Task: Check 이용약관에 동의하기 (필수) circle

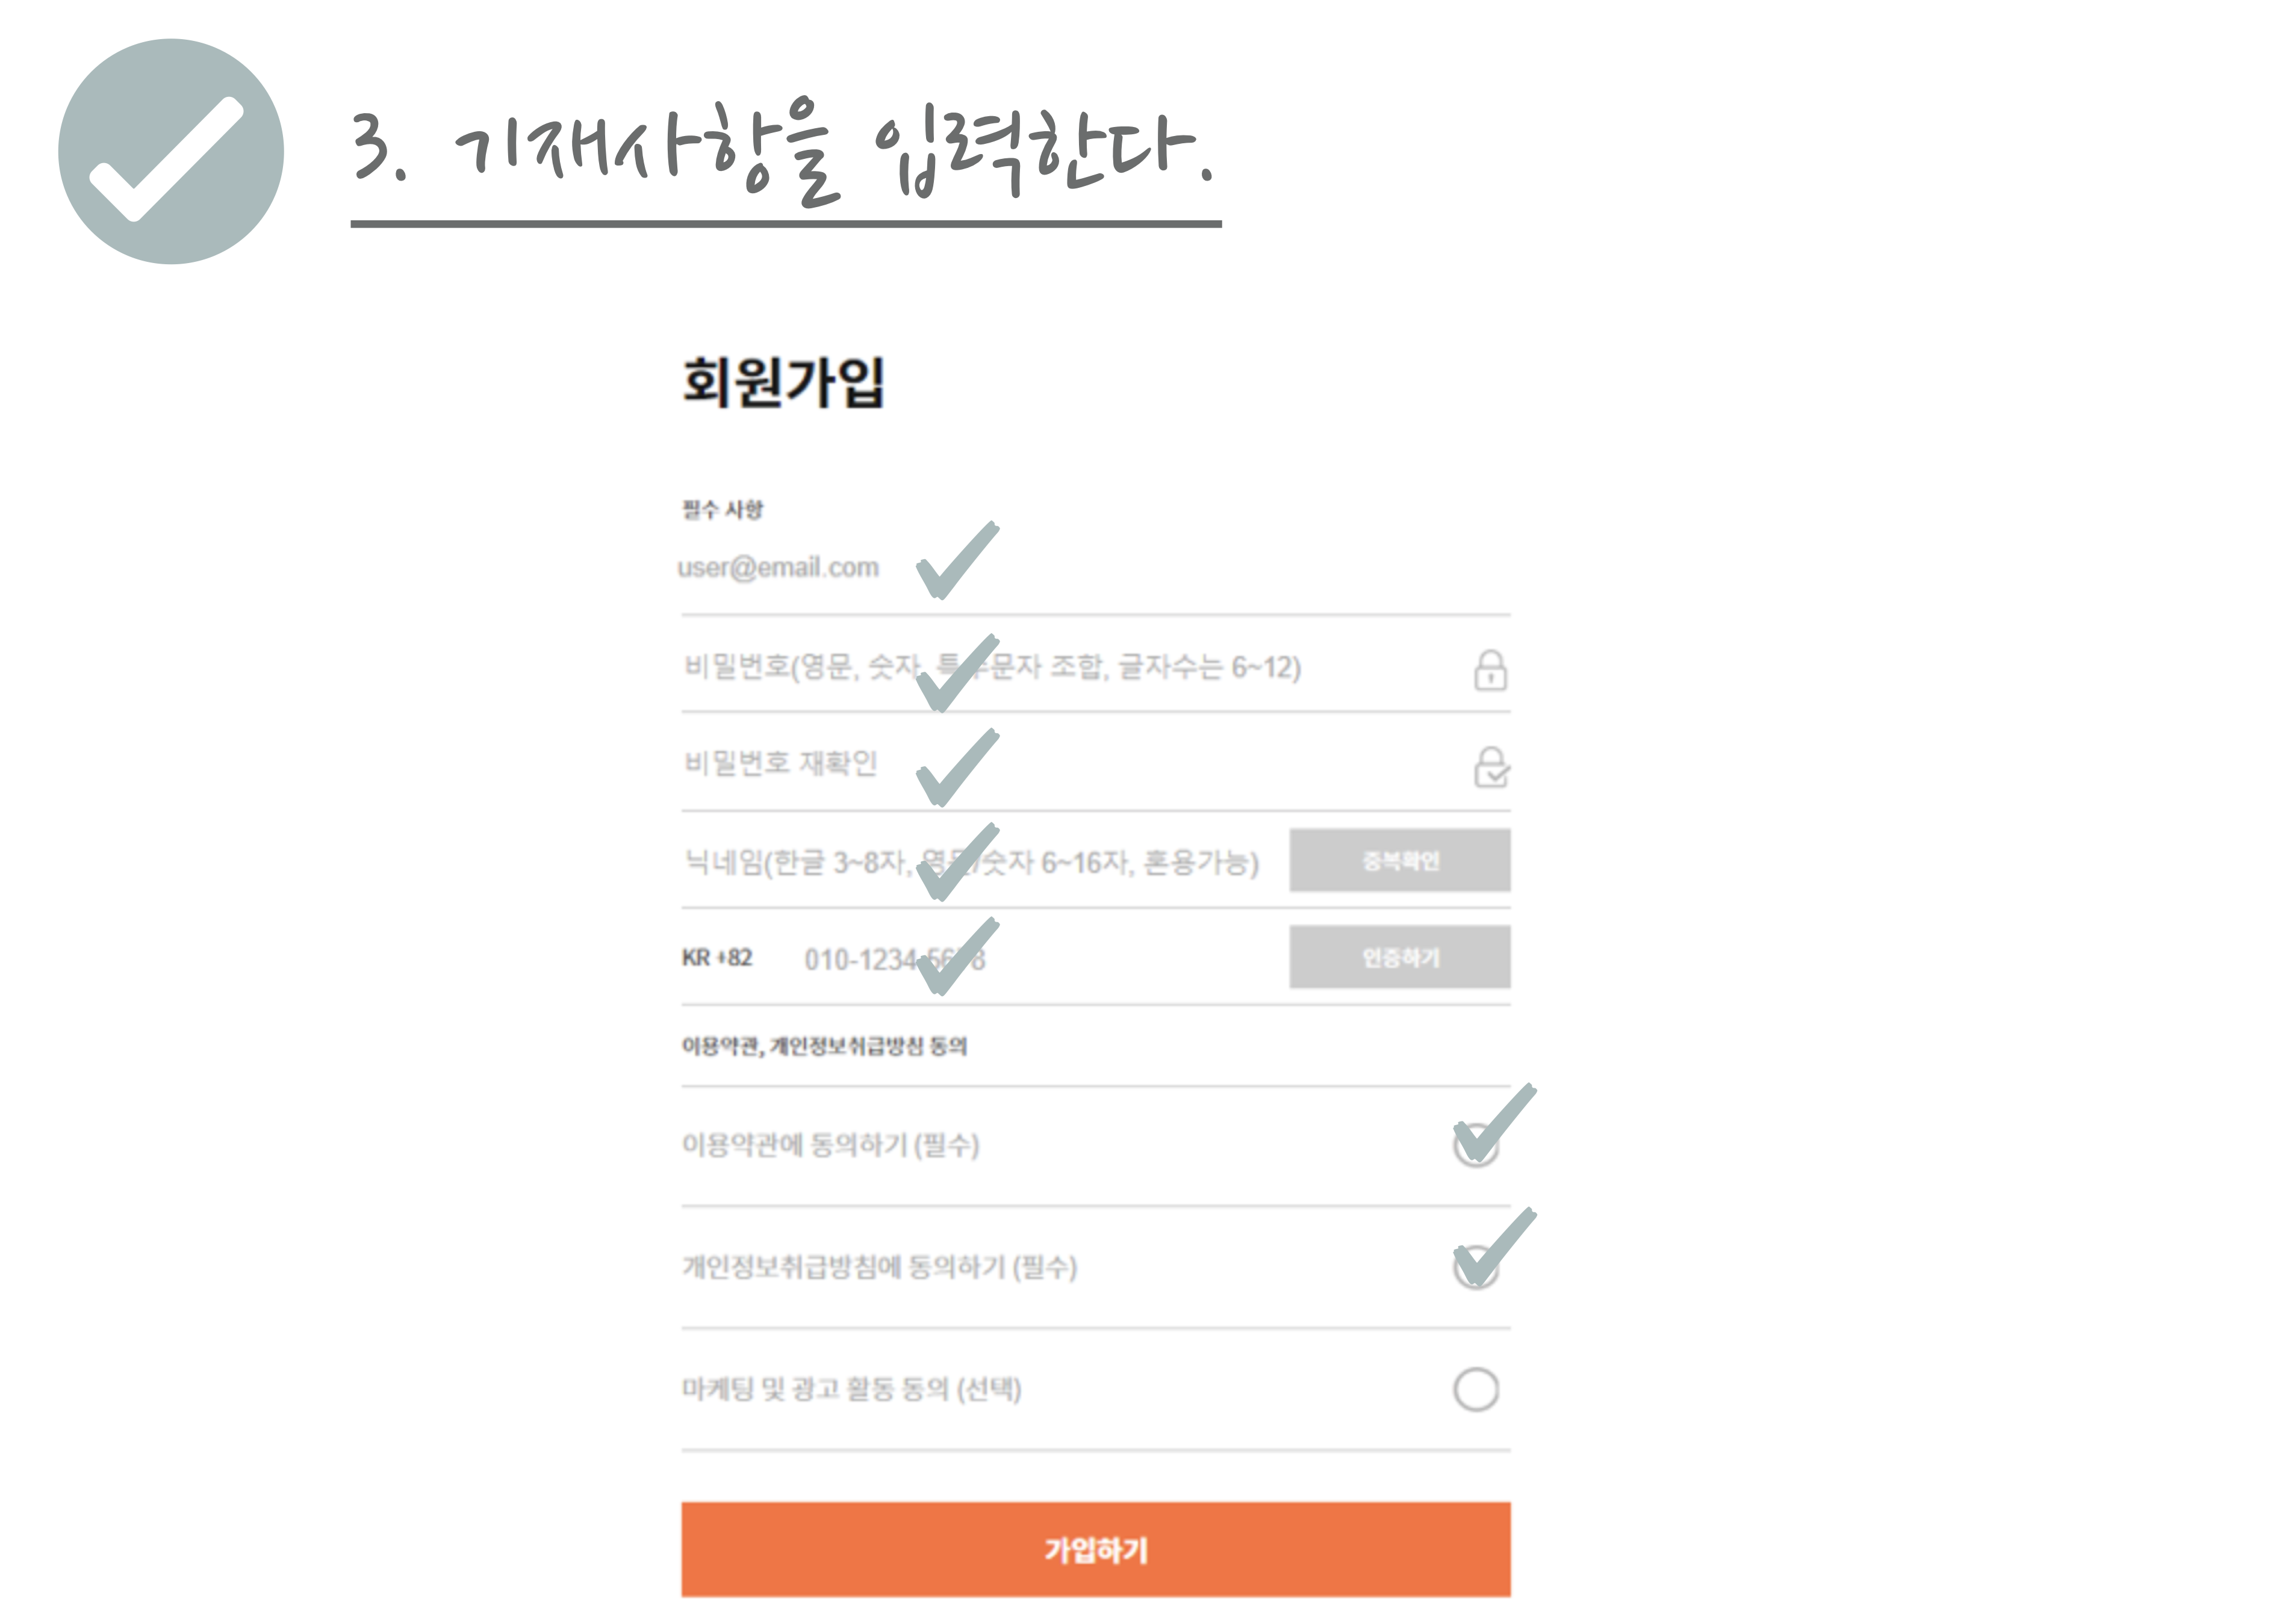Action: (x=1476, y=1144)
